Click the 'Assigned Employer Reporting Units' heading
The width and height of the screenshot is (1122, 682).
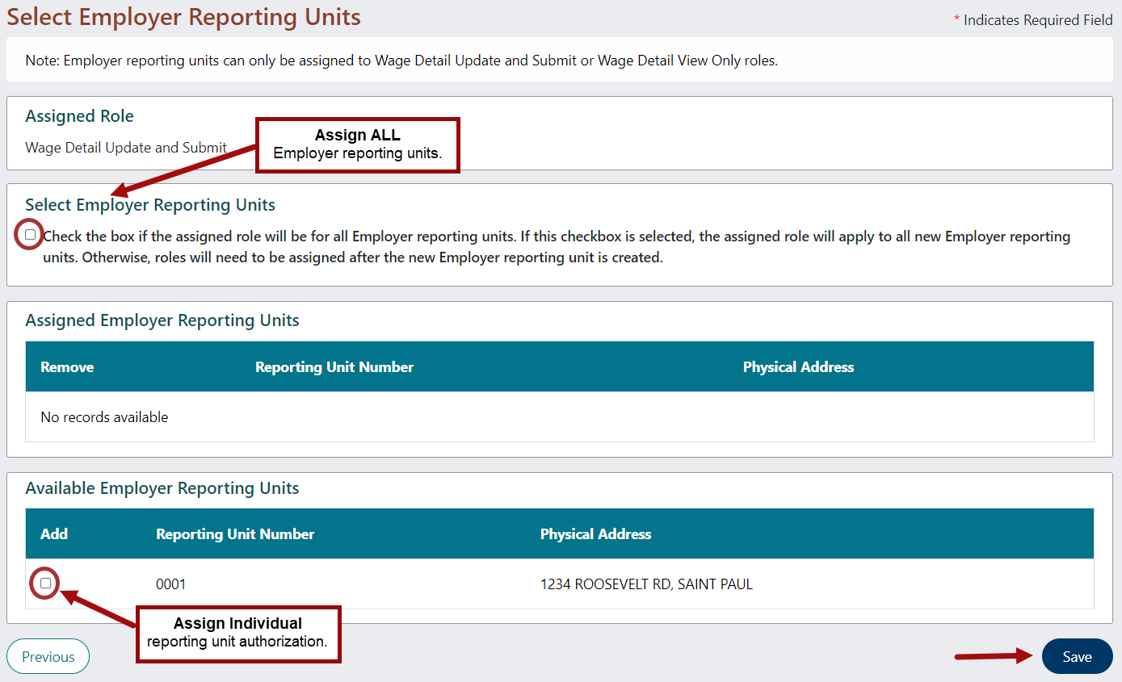click(x=162, y=320)
